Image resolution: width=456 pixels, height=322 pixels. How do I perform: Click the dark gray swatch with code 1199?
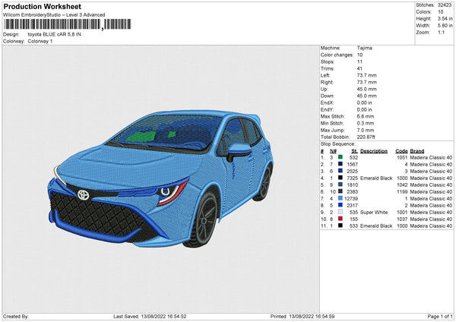[340, 191]
